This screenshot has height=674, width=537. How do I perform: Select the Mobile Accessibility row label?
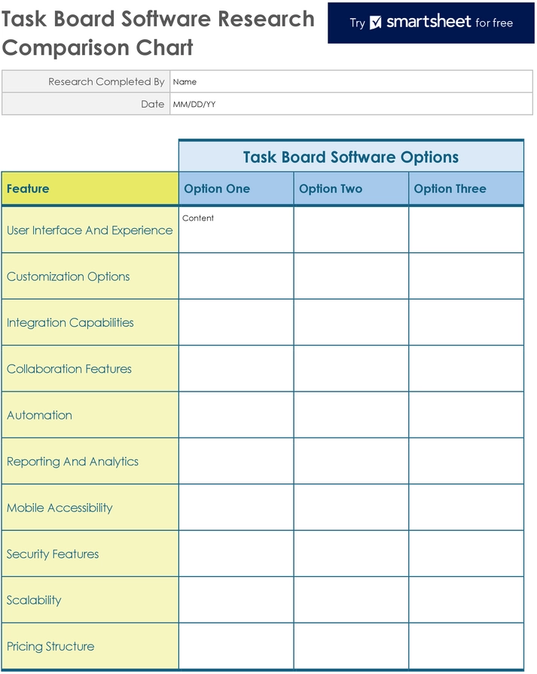pos(90,508)
